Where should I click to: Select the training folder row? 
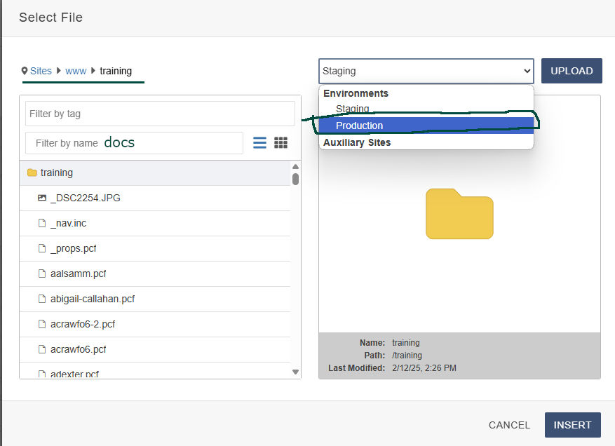pyautogui.click(x=155, y=173)
